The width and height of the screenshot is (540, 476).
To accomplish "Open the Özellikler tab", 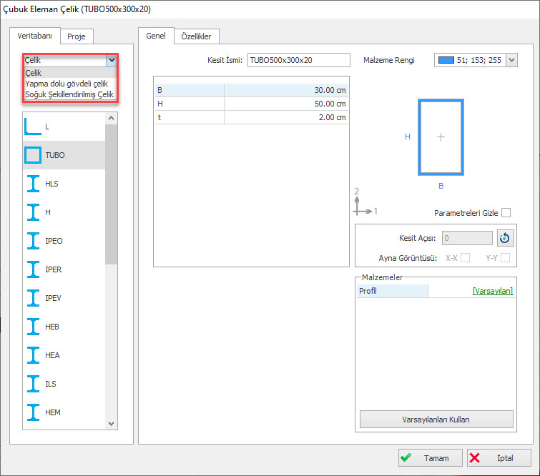I will click(x=196, y=36).
